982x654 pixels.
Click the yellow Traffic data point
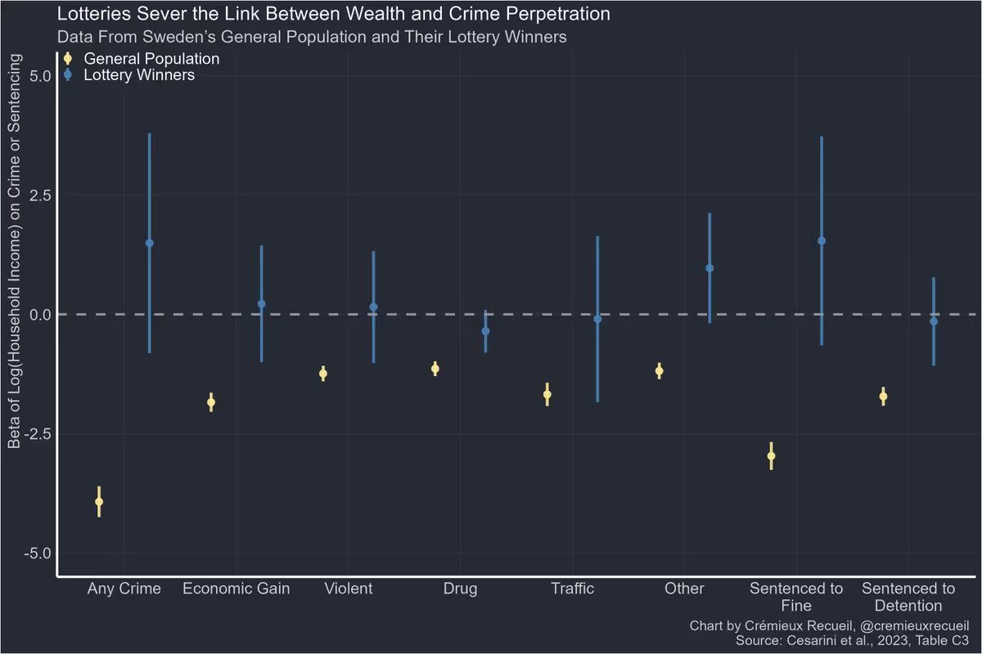click(547, 394)
